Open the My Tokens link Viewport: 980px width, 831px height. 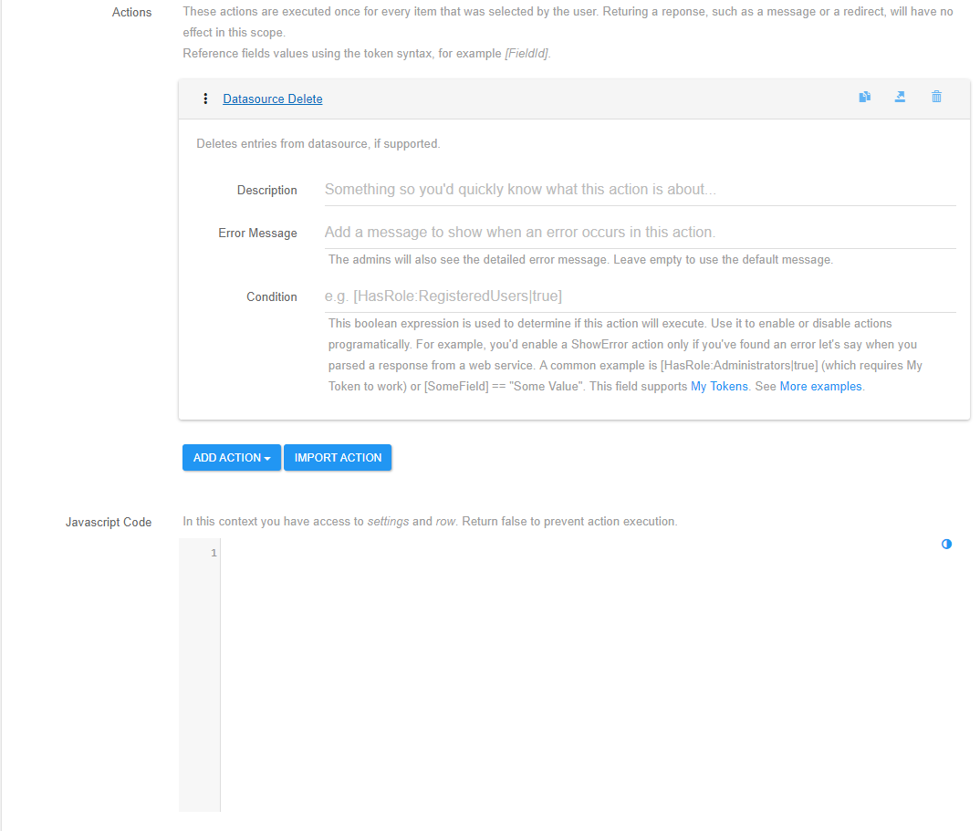(719, 386)
